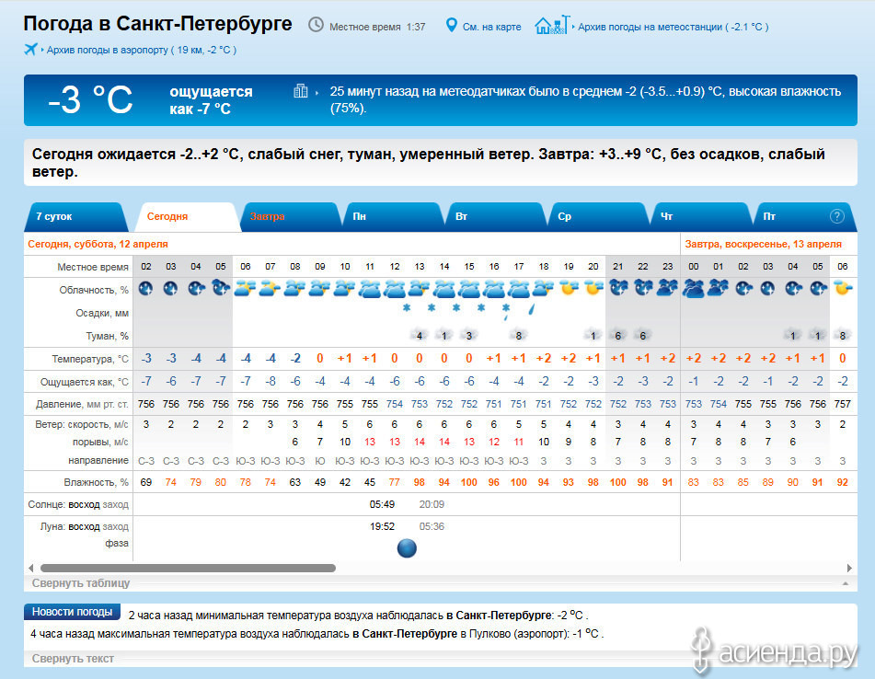This screenshot has height=679, width=875.
Task: Click the moonset time 05:36
Action: (432, 526)
